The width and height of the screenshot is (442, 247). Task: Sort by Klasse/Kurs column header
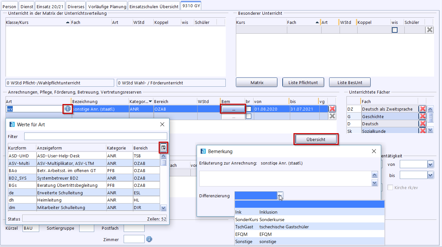point(38,22)
